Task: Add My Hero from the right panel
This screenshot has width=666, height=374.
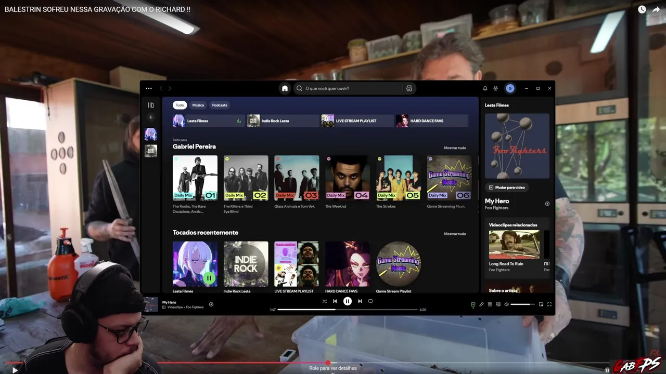Action: tap(547, 204)
